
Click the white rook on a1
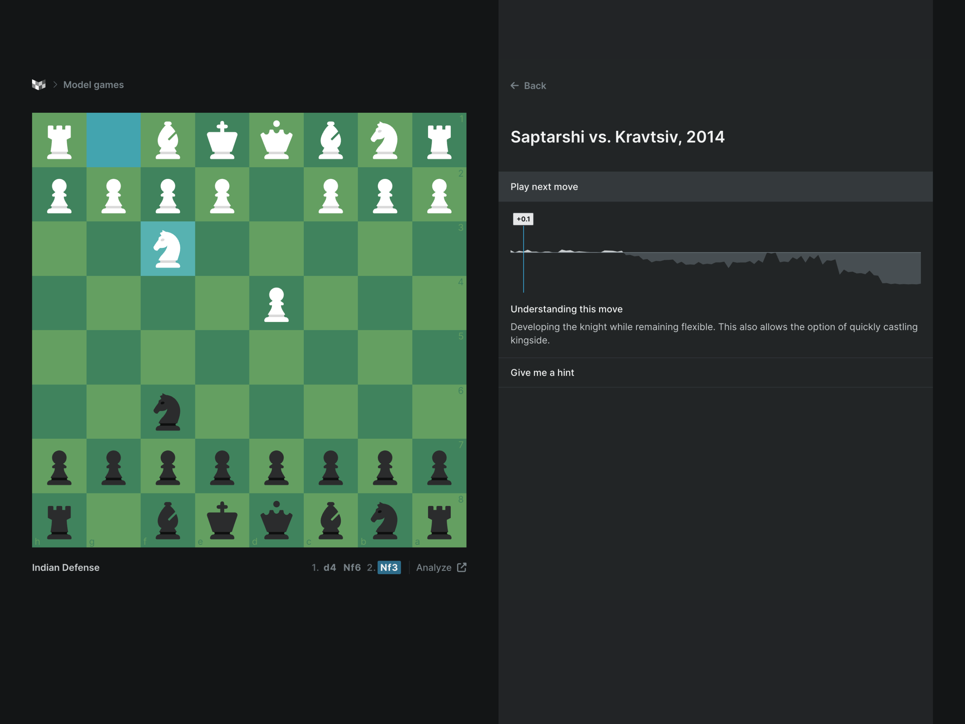click(x=439, y=140)
